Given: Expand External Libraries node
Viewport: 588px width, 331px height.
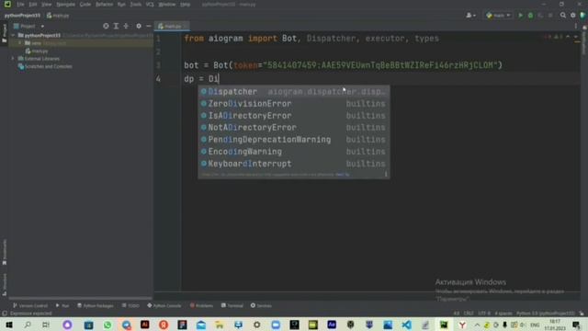Looking at the screenshot, I should 13,59.
